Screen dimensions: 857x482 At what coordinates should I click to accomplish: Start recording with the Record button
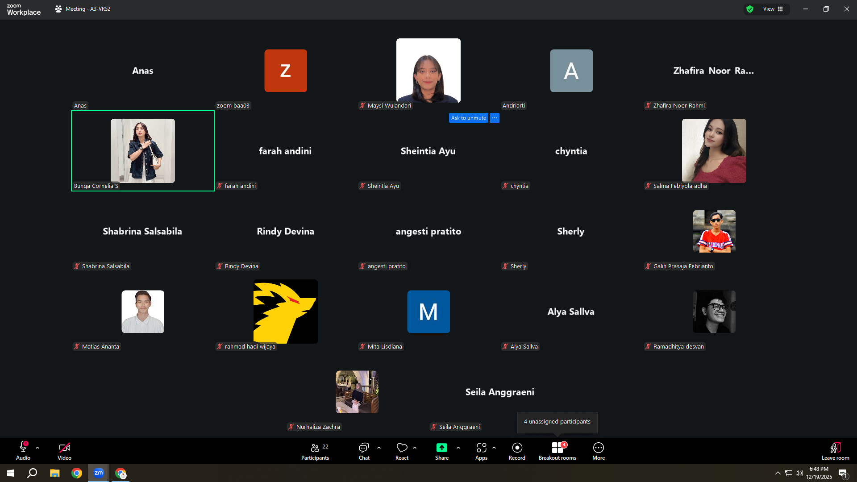(x=517, y=451)
